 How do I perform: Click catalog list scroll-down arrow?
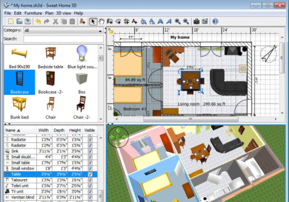click(101, 119)
